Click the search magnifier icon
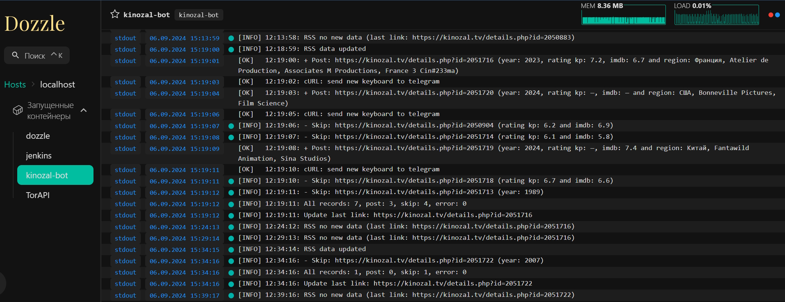Image resolution: width=785 pixels, height=302 pixels. pos(15,55)
